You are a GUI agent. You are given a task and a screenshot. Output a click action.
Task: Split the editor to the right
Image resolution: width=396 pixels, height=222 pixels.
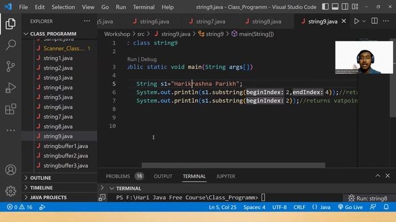pyautogui.click(x=374, y=21)
